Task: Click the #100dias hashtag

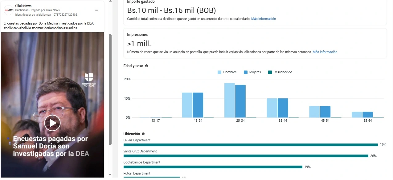Action: coord(70,28)
